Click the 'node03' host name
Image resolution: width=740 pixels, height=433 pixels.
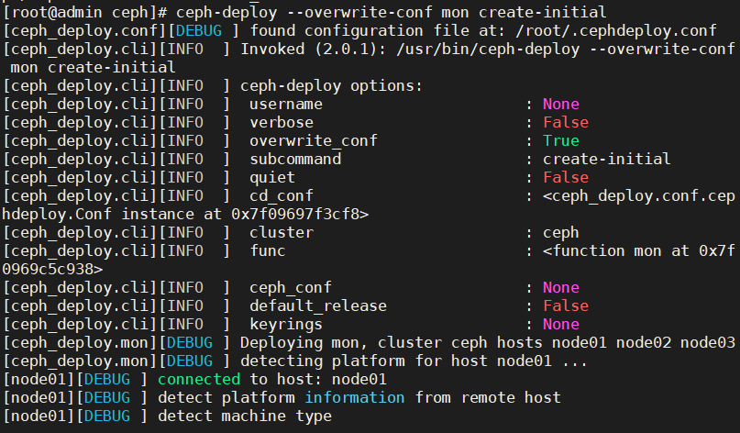pos(707,343)
